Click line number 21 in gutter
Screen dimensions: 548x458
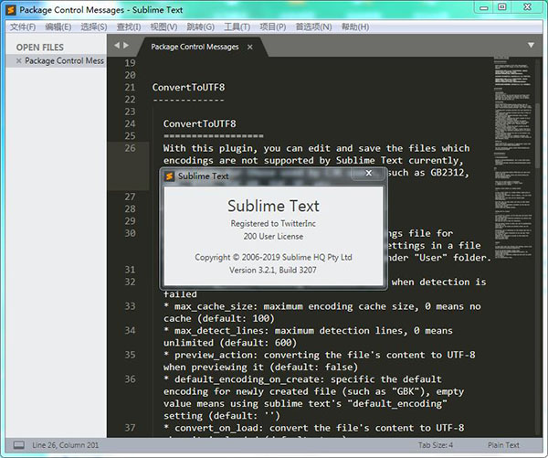(130, 87)
